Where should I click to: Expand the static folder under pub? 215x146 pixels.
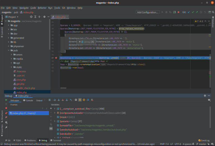pos(11,67)
